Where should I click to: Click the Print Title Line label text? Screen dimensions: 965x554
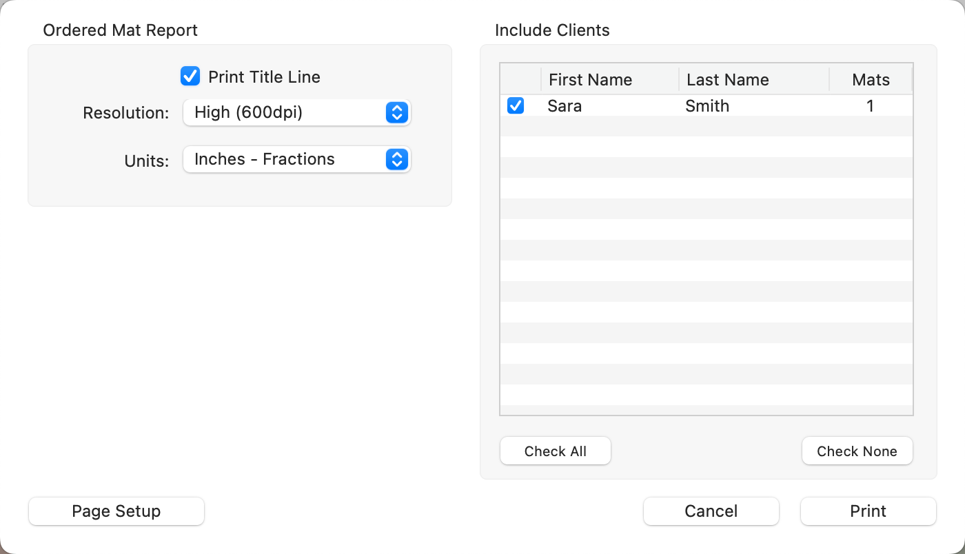click(x=264, y=76)
